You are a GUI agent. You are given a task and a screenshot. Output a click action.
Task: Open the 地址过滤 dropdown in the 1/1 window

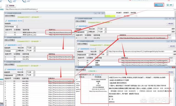tap(102, 29)
